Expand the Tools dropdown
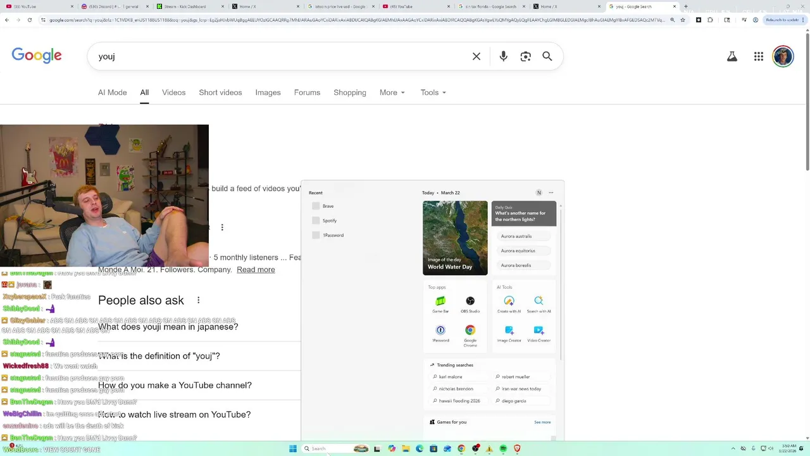Screen dimensions: 810x456 pyautogui.click(x=433, y=92)
